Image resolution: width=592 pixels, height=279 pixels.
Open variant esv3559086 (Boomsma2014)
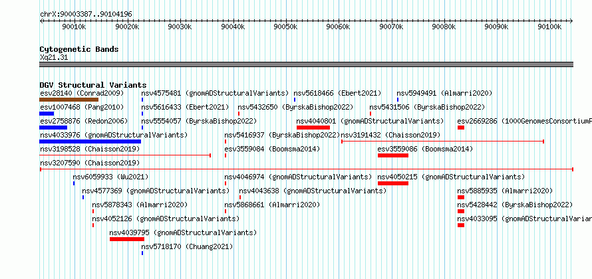pos(425,149)
